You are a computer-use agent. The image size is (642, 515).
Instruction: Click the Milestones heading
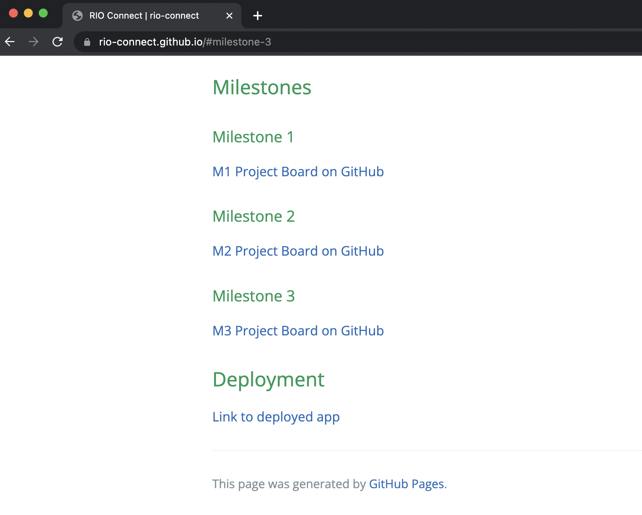click(x=262, y=88)
